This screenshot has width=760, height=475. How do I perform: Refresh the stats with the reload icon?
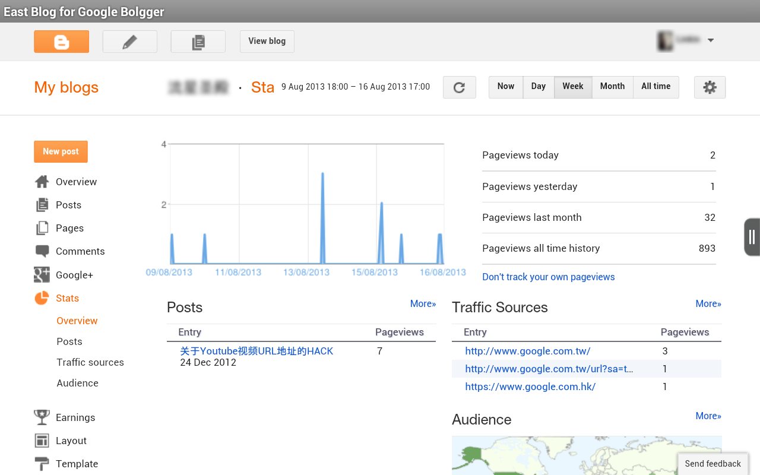[x=459, y=87]
